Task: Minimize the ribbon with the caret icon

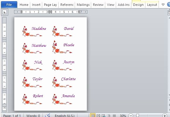Action: pos(163,5)
